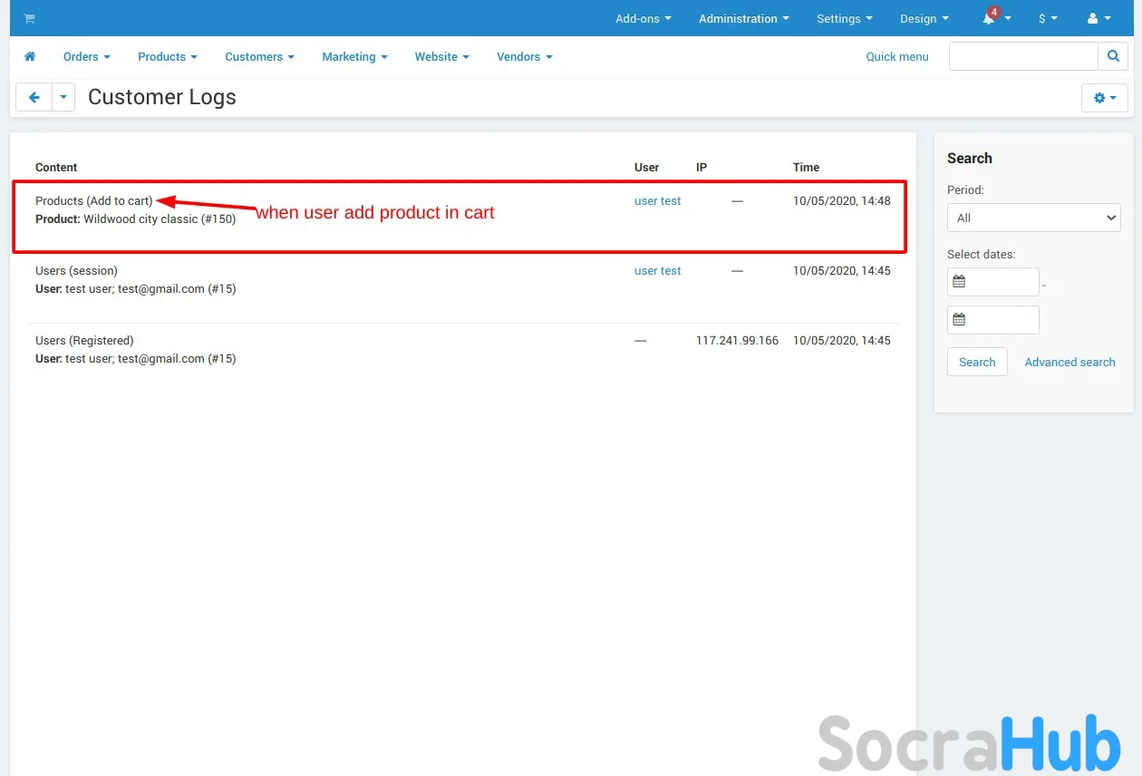The image size is (1142, 776).
Task: Expand the dropdown caret beside back arrow
Action: click(63, 97)
